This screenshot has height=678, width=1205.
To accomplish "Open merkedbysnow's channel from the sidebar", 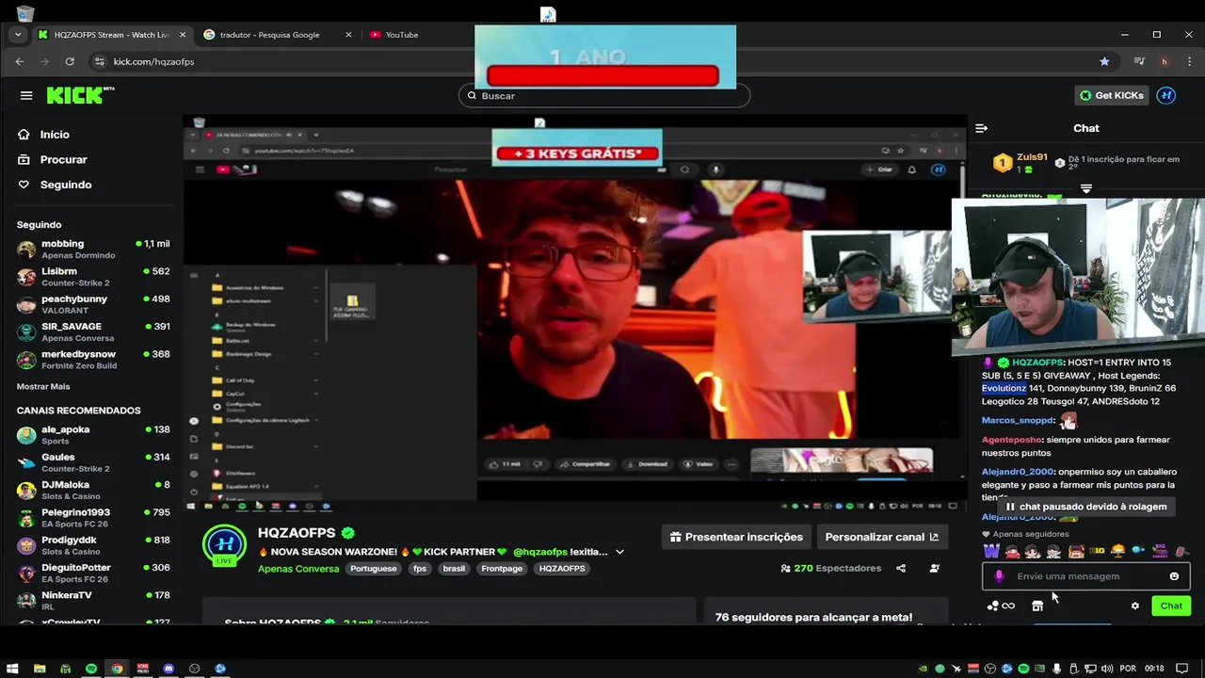I will point(92,359).
